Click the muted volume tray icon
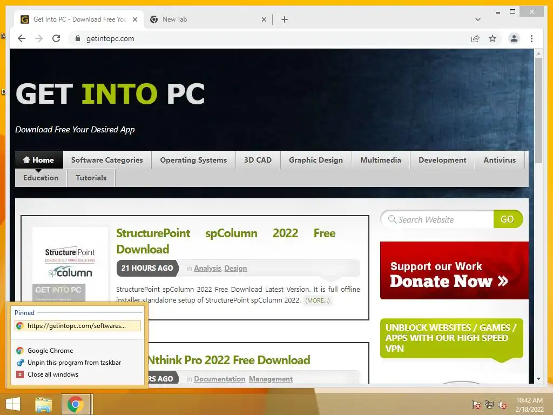This screenshot has height=415, width=553. pyautogui.click(x=502, y=405)
